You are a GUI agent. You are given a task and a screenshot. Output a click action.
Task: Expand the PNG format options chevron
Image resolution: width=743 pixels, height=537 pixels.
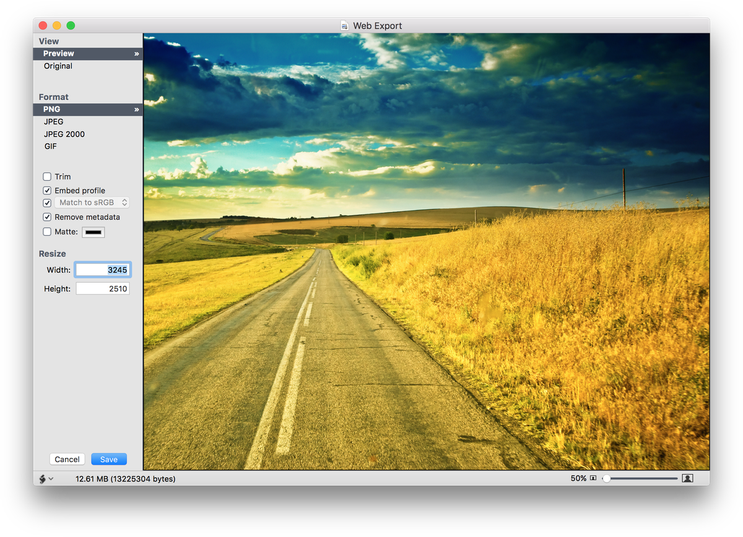(x=136, y=109)
